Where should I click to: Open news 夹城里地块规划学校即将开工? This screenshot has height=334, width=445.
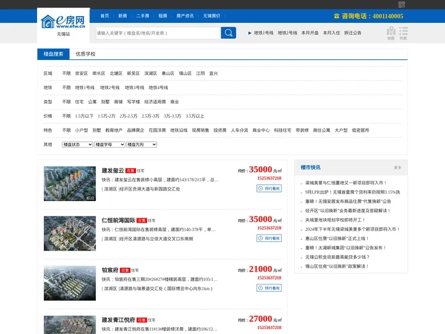(335, 220)
